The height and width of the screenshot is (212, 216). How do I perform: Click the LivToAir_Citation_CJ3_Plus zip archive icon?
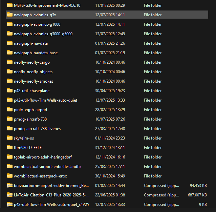pyautogui.click(x=9, y=195)
